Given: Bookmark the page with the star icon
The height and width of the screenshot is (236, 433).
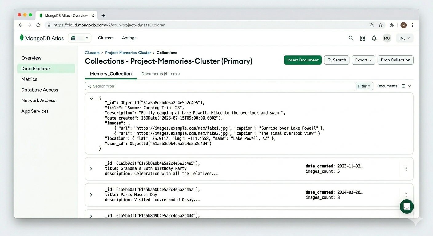Looking at the screenshot, I should tap(381, 25).
